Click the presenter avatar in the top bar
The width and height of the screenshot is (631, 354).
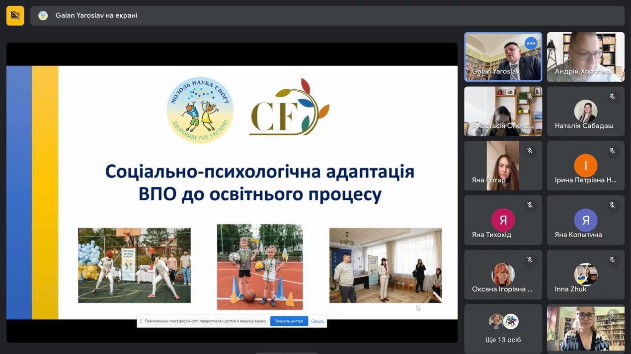point(43,15)
